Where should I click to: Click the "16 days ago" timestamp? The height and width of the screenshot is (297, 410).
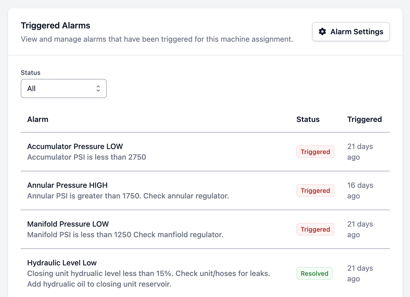[360, 190]
